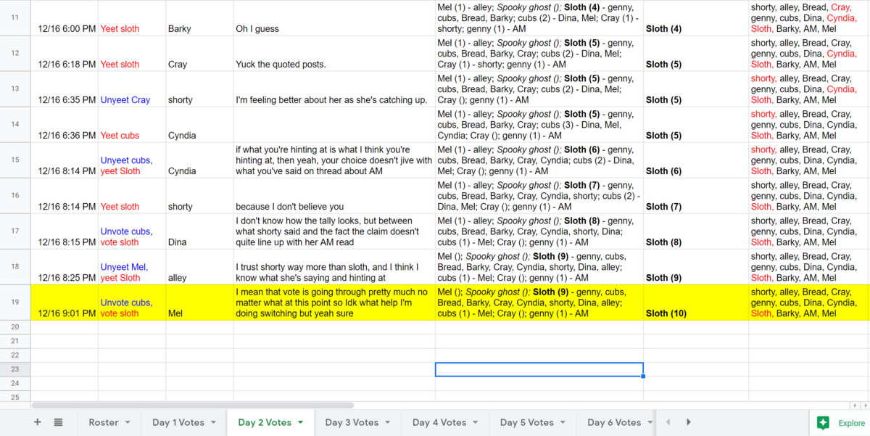Screen dimensions: 870x436
Task: Select row 19 header
Action: [x=15, y=302]
